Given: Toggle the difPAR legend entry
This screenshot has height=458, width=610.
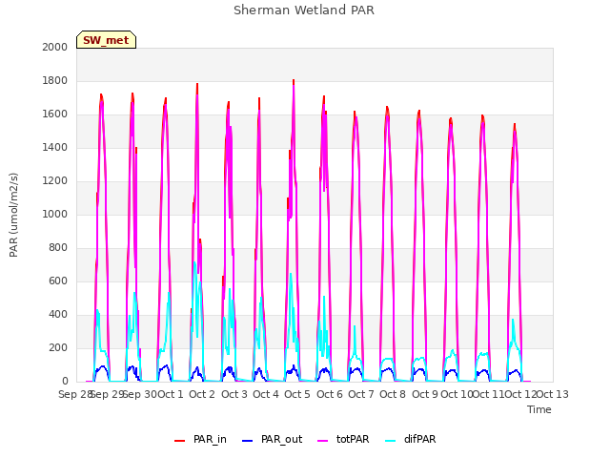Looking at the screenshot, I should (x=411, y=439).
